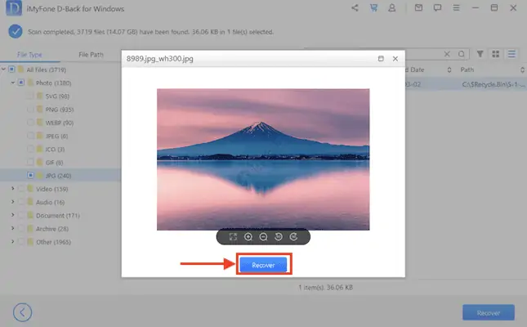Open the shopping cart purchase icon

tap(373, 9)
